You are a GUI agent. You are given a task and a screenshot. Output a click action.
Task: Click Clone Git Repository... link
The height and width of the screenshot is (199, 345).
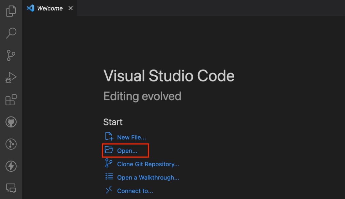click(148, 164)
